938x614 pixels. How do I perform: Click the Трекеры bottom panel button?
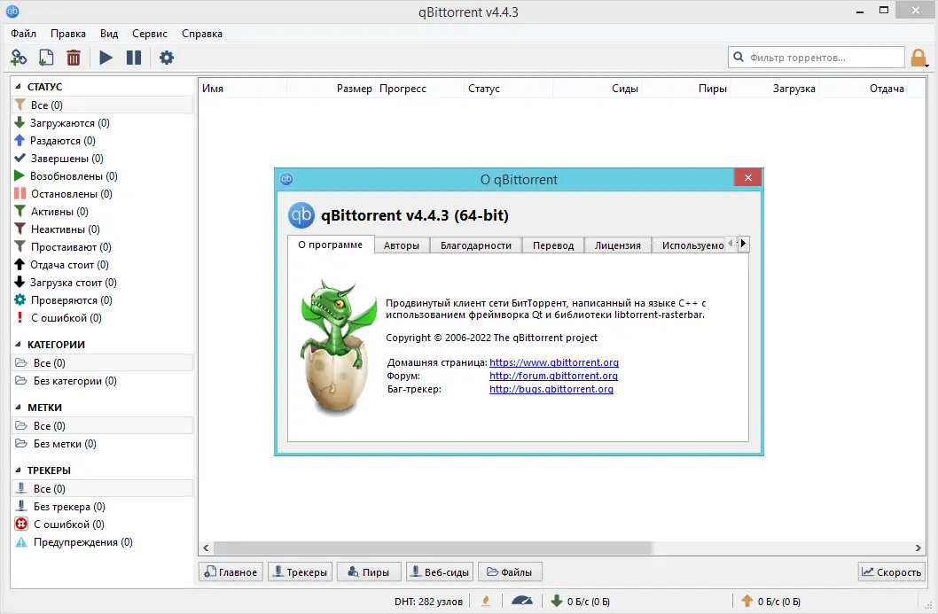coord(301,572)
